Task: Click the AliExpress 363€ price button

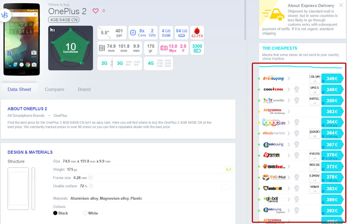Action: point(332,112)
